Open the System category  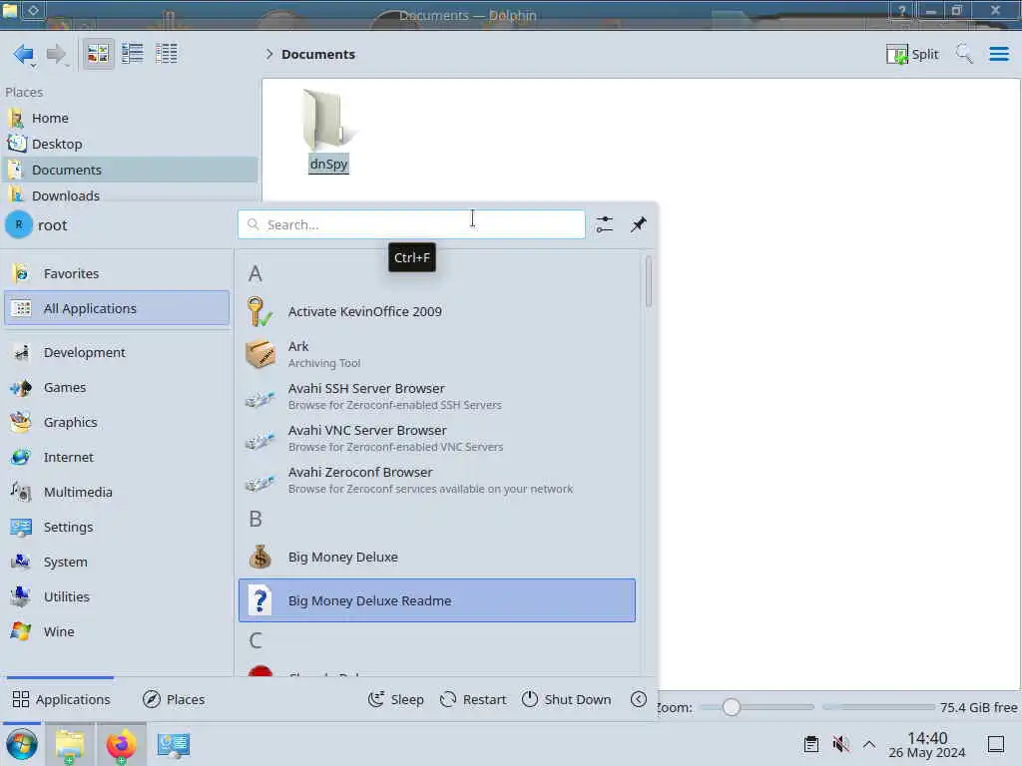117,563
